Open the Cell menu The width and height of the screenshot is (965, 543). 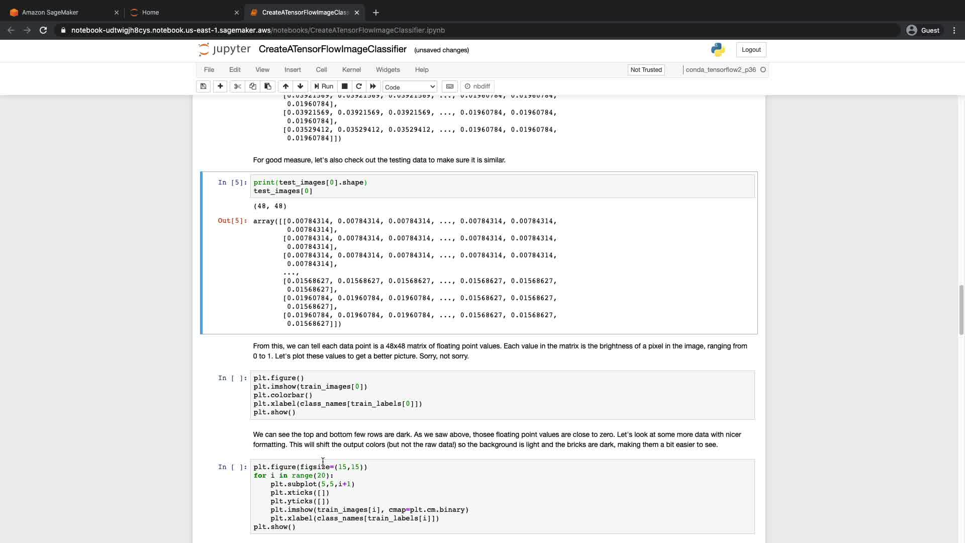tap(321, 70)
